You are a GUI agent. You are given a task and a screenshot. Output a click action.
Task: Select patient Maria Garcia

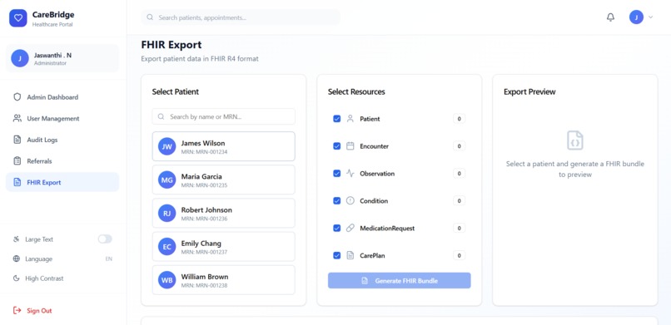coord(223,180)
